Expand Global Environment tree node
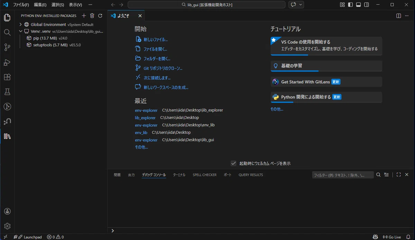Image resolution: width=415 pixels, height=240 pixels. (x=21, y=25)
